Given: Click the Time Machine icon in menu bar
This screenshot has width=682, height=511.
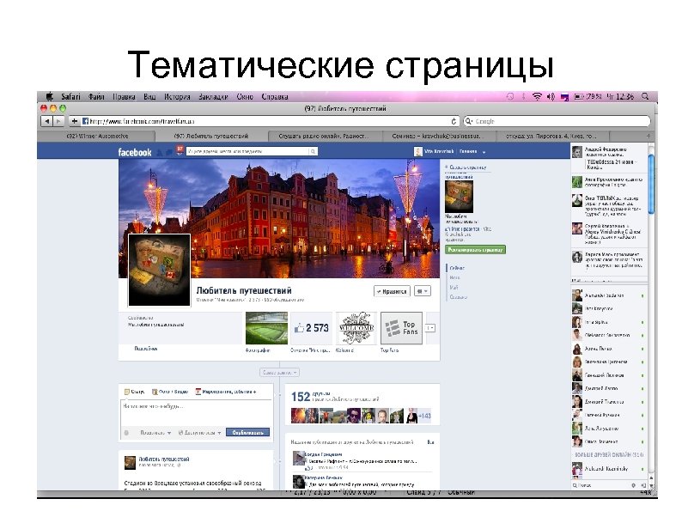Looking at the screenshot, I should tap(510, 96).
